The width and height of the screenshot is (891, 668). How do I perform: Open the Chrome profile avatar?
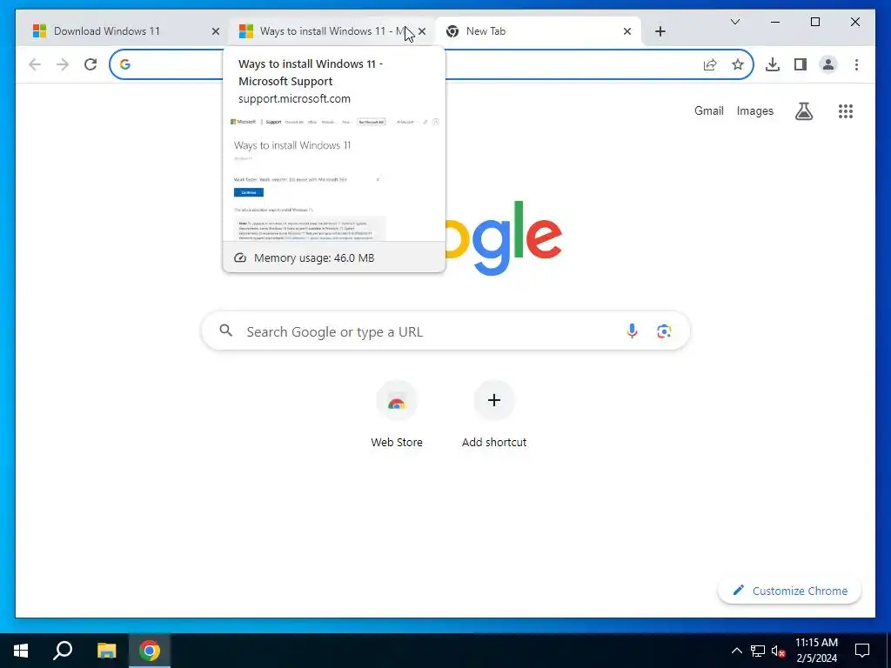828,64
